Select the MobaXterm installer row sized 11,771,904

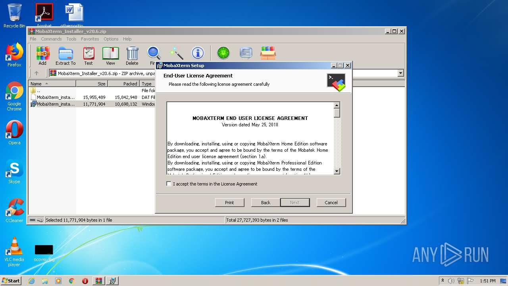(x=92, y=104)
